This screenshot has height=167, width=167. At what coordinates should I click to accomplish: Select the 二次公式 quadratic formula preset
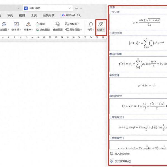coord(138,22)
